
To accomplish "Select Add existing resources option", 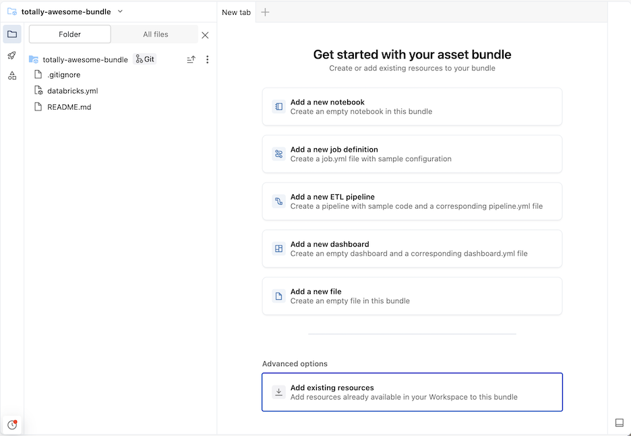I will [x=412, y=392].
